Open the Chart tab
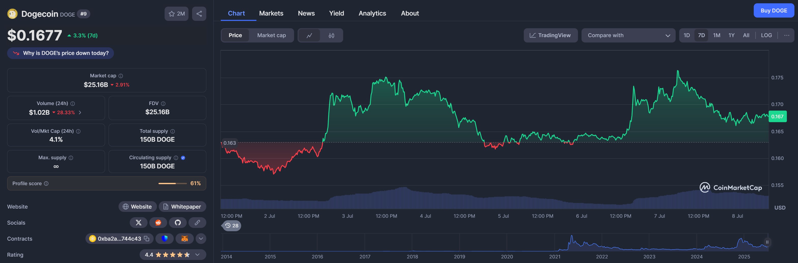Screen dimensions: 798x263 236,13
